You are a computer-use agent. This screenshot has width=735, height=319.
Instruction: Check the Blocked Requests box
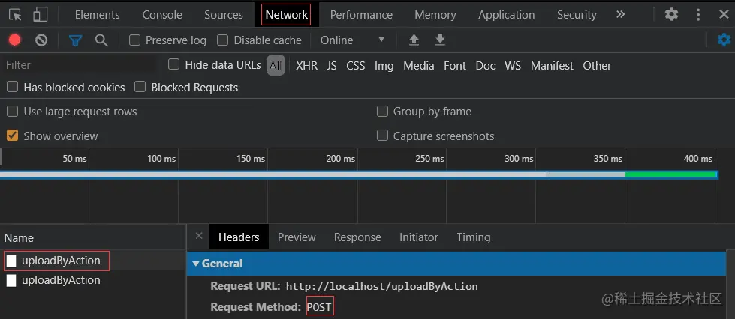click(140, 87)
